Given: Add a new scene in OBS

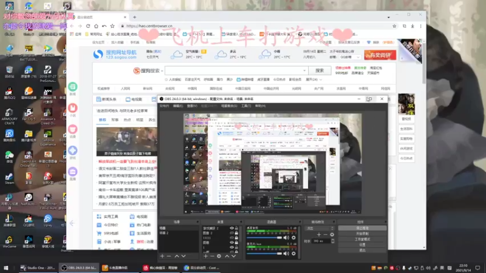Looking at the screenshot, I should (162, 256).
